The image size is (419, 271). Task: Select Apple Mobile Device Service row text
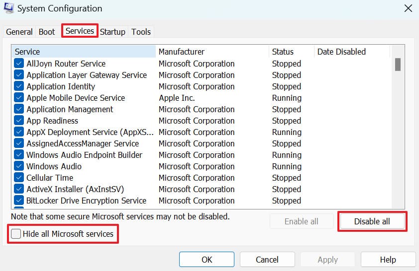[76, 98]
